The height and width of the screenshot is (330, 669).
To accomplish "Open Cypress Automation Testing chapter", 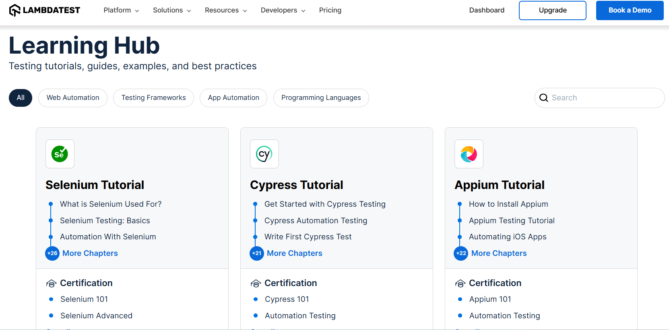I will [316, 221].
